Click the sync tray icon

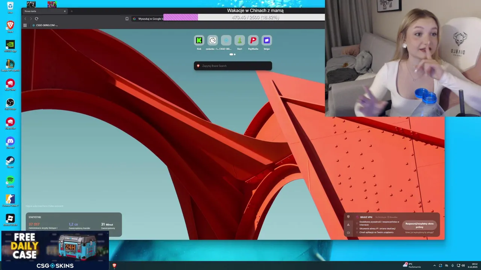(440, 265)
